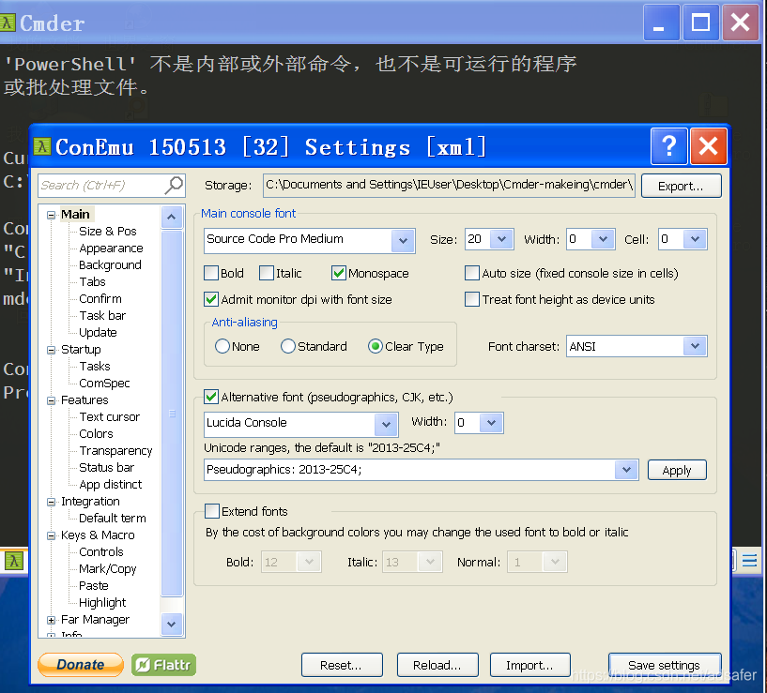
Task: Open the hamburger menu in Cmder status bar
Action: coord(749,560)
